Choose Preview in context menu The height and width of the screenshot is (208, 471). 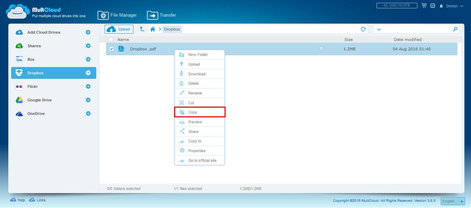coord(200,122)
